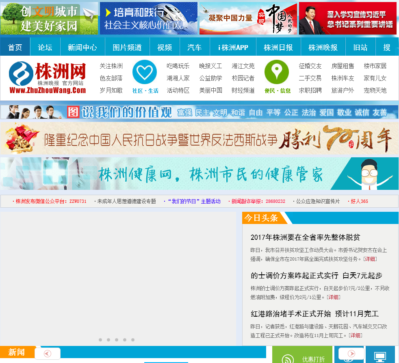Screen dimensions: 399x363
Task: Open the 株洲健康网 banner
Action: [x=199, y=173]
